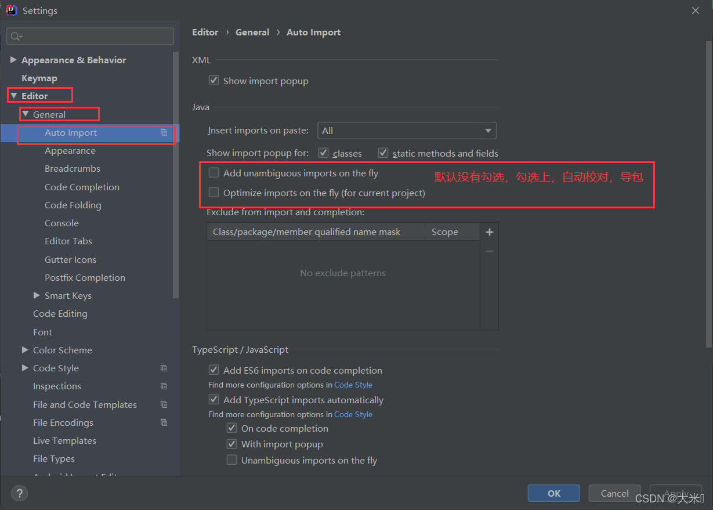Toggle static methods and fields checkbox
Viewport: 713px width, 510px height.
point(383,153)
